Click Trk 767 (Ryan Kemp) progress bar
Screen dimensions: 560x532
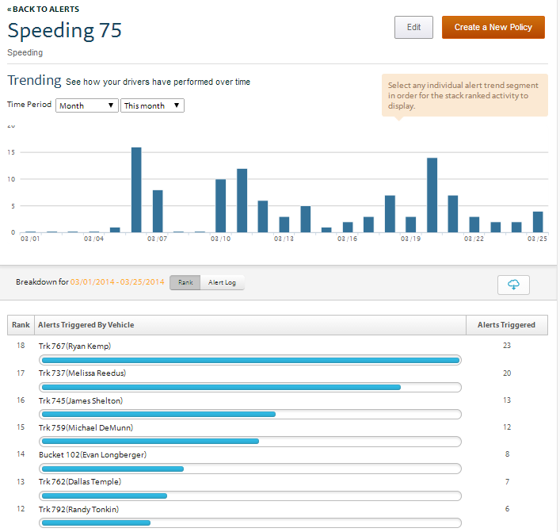[250, 361]
